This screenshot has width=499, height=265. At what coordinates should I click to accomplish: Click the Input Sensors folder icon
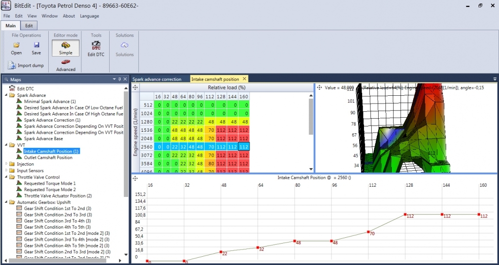pos(12,171)
